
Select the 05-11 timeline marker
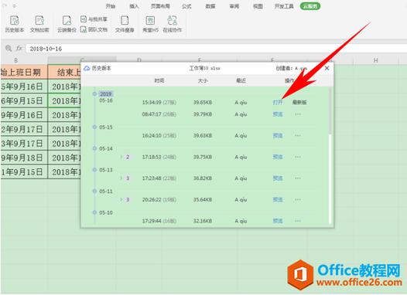point(94,192)
